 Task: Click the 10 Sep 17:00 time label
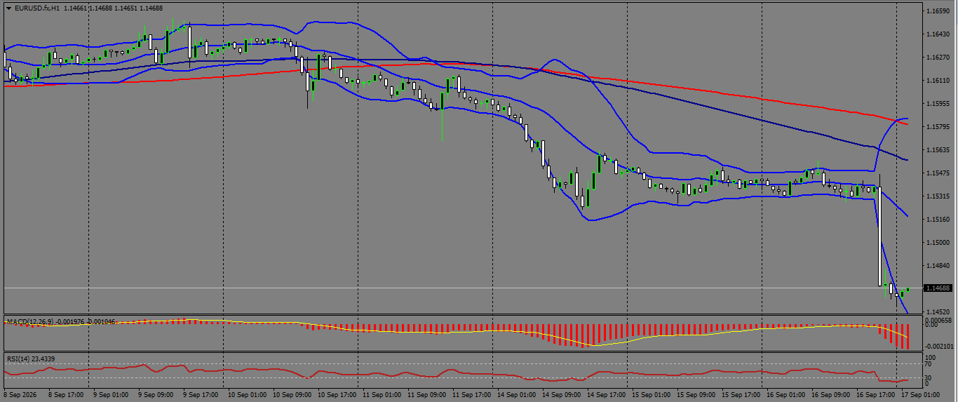[x=337, y=395]
